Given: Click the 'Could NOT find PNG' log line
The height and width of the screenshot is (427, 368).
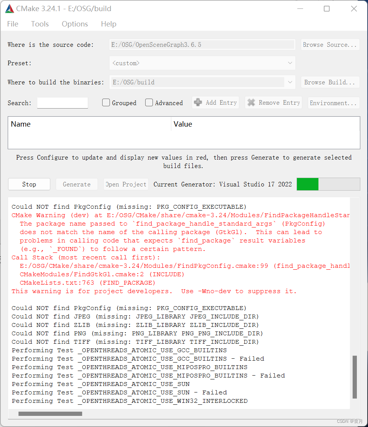Looking at the screenshot, I should tap(137, 333).
